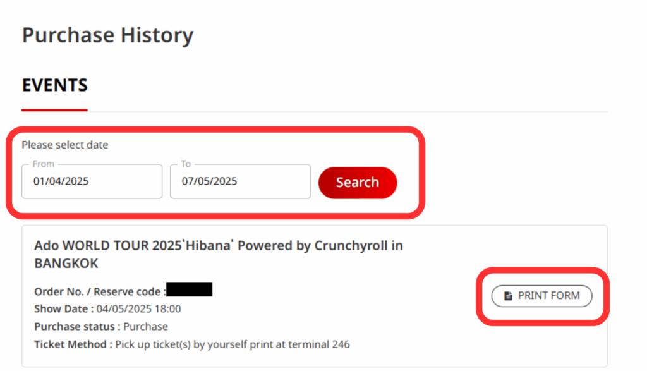Click the "Show Date" label

(x=63, y=309)
